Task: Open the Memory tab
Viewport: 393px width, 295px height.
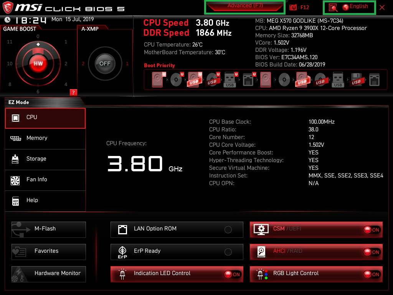Action: tap(45, 139)
